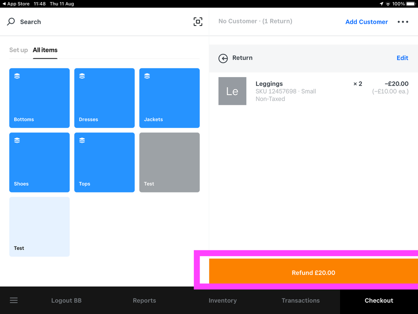Go to the Transactions section
This screenshot has width=418, height=314.
click(x=300, y=300)
